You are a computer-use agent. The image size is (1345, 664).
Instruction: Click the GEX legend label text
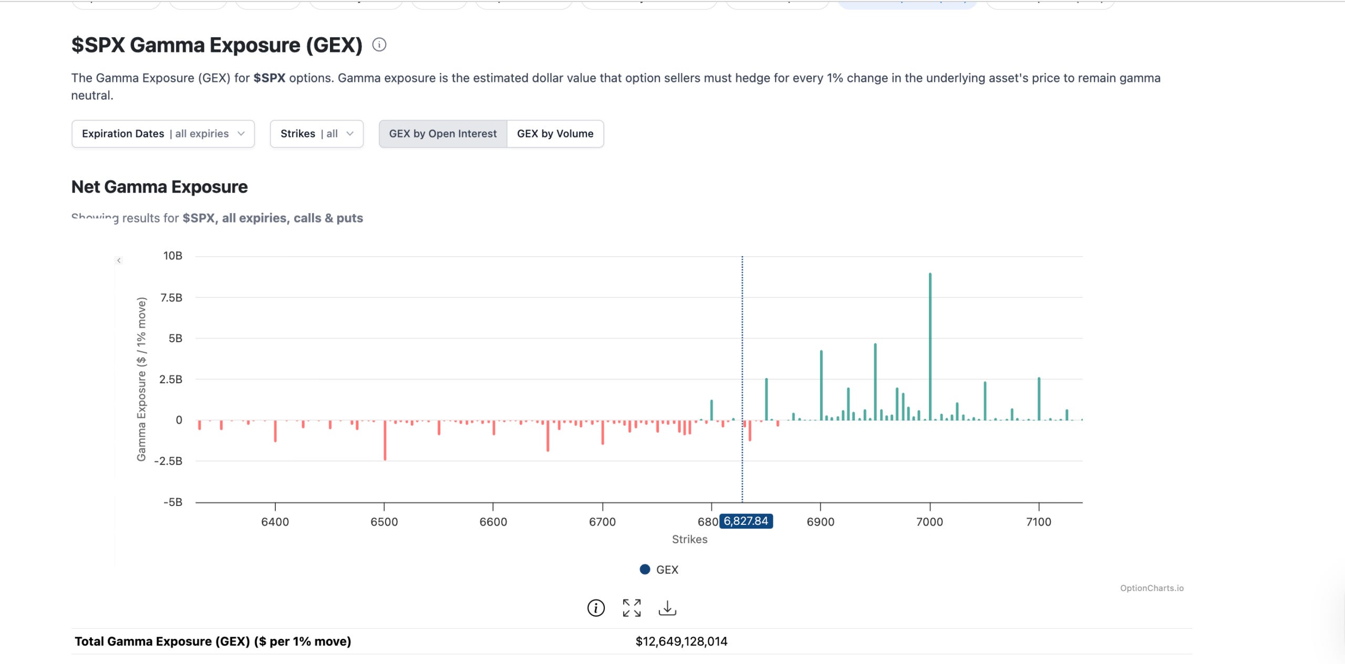pyautogui.click(x=667, y=570)
